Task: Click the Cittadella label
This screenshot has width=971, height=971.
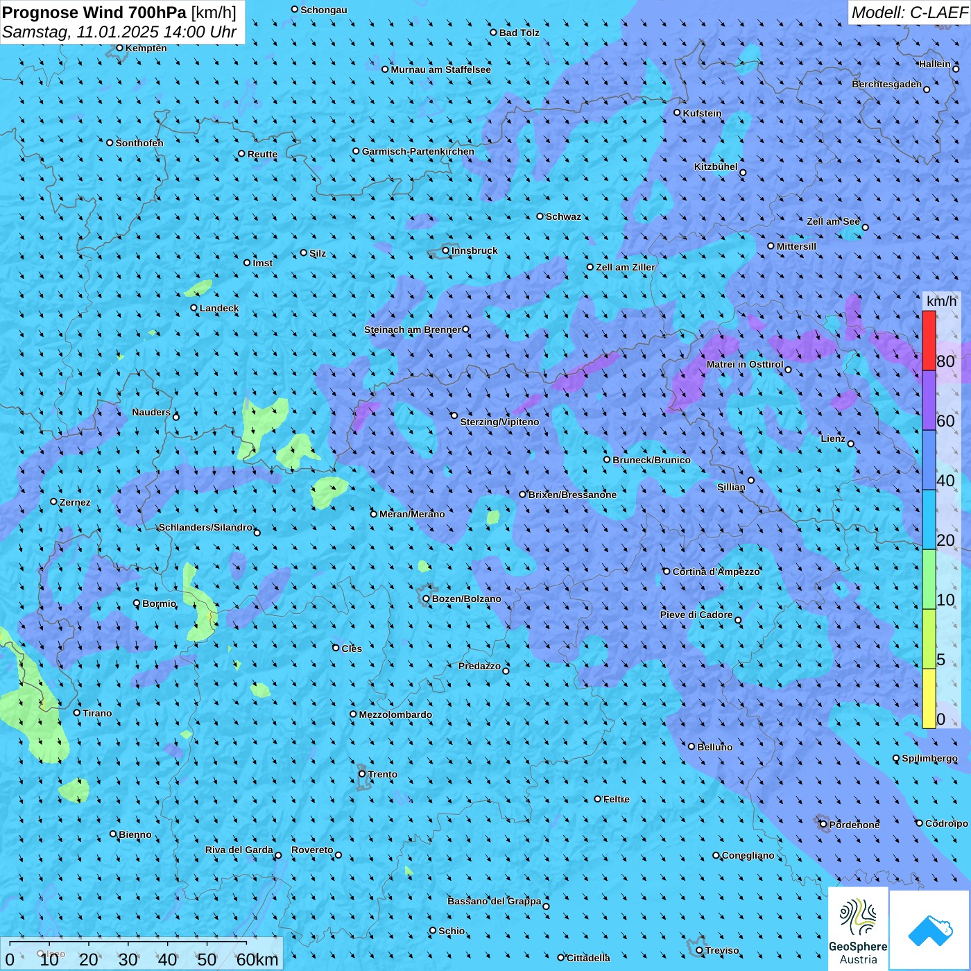Action: point(588,958)
